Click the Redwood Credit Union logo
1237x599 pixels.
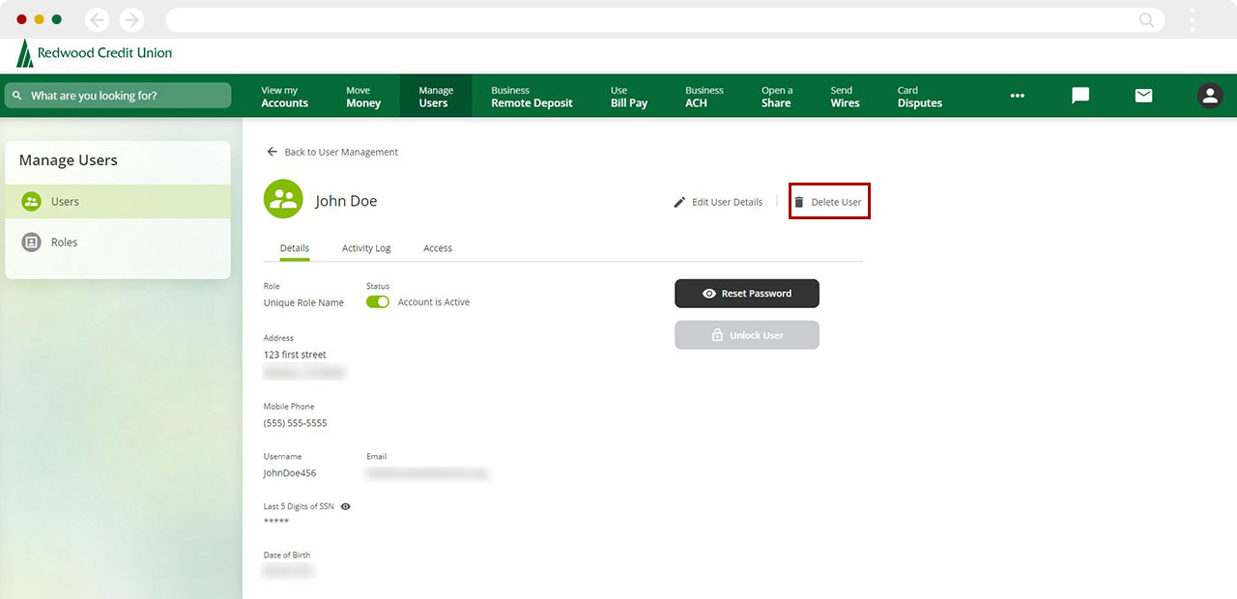[94, 54]
